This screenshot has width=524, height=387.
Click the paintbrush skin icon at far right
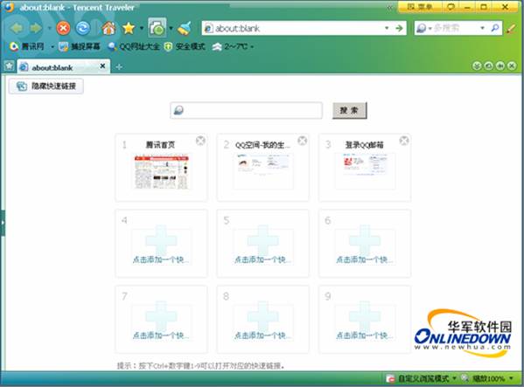[x=511, y=29]
